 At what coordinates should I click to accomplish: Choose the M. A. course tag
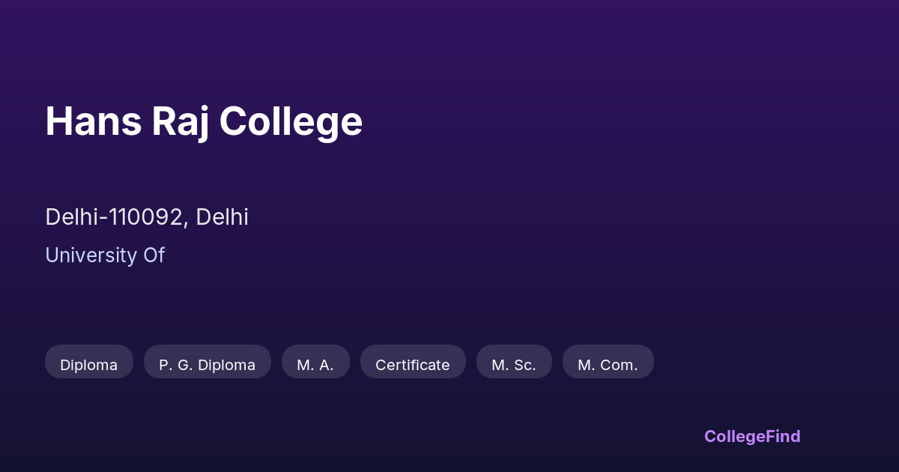point(315,365)
